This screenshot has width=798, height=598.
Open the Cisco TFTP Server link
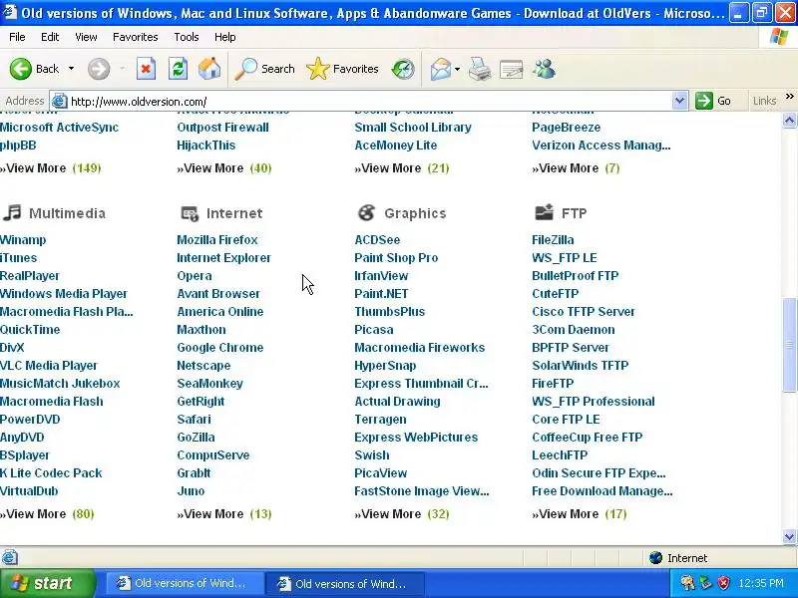coord(584,311)
